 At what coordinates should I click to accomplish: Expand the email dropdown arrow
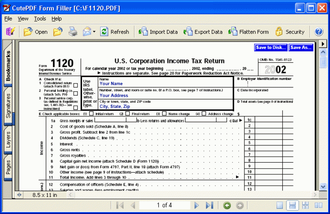point(94,32)
